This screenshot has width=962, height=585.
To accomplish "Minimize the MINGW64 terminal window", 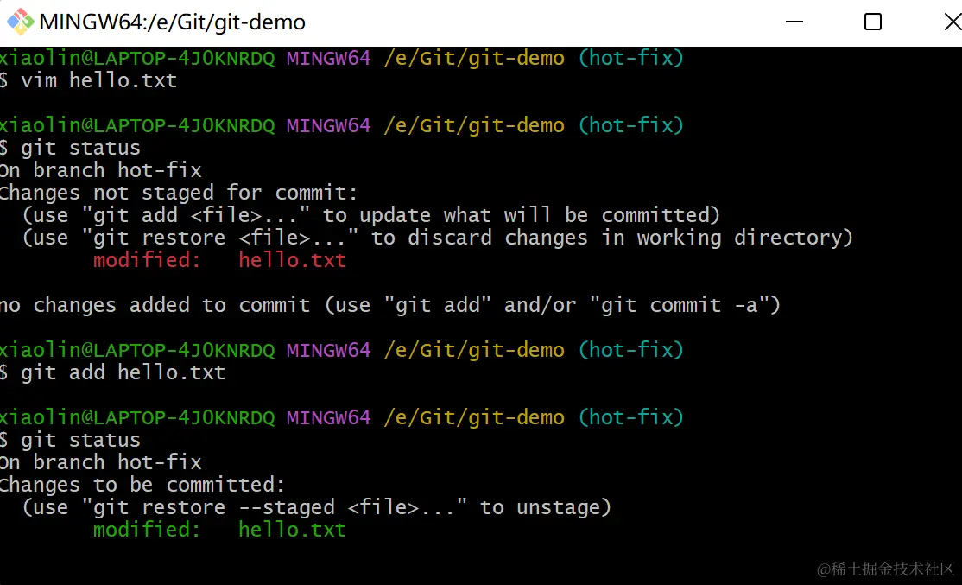I will click(794, 22).
